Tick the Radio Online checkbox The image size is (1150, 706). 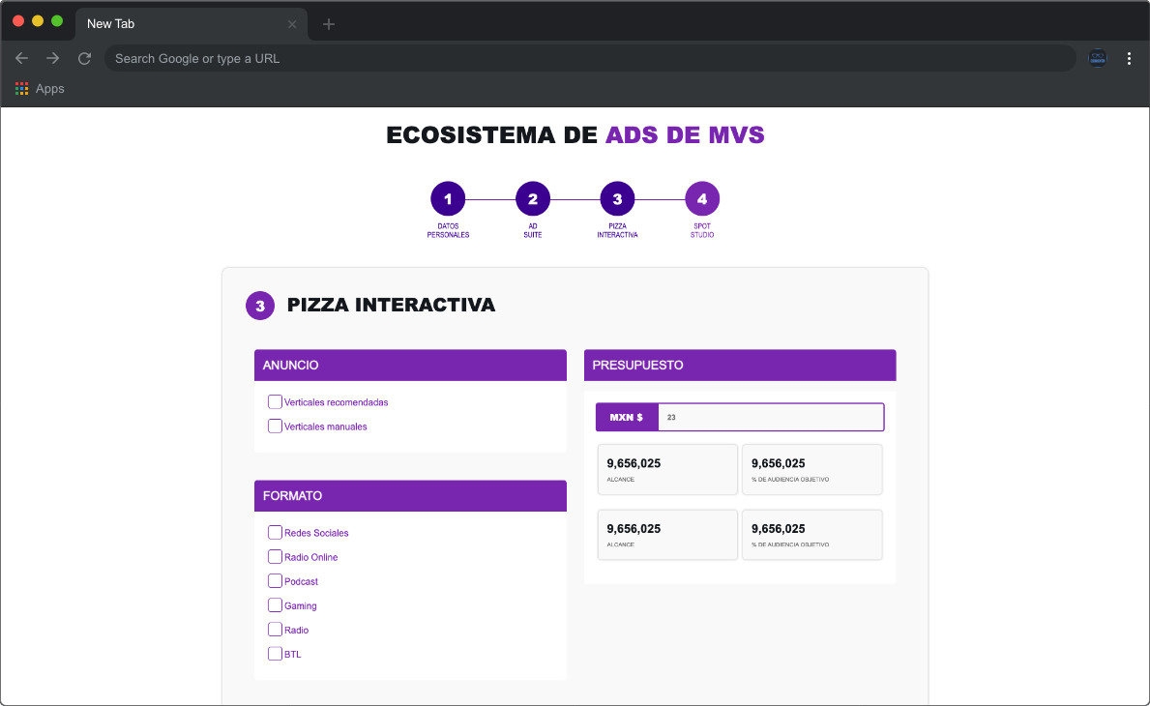[x=275, y=556]
